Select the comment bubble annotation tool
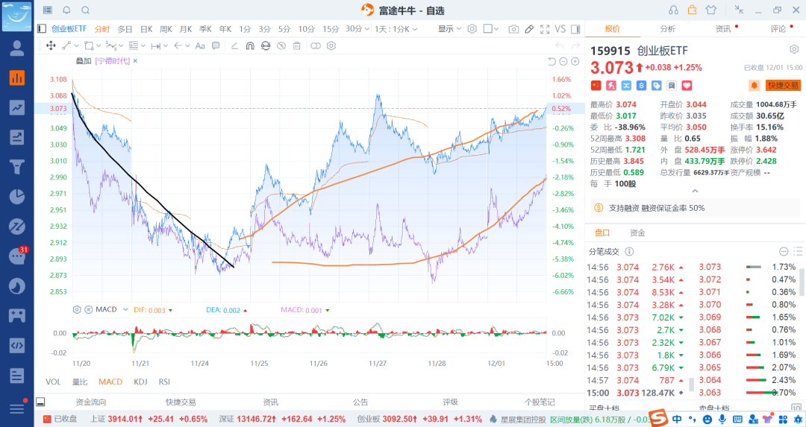Viewport: 806px width, 427px height. click(x=216, y=45)
